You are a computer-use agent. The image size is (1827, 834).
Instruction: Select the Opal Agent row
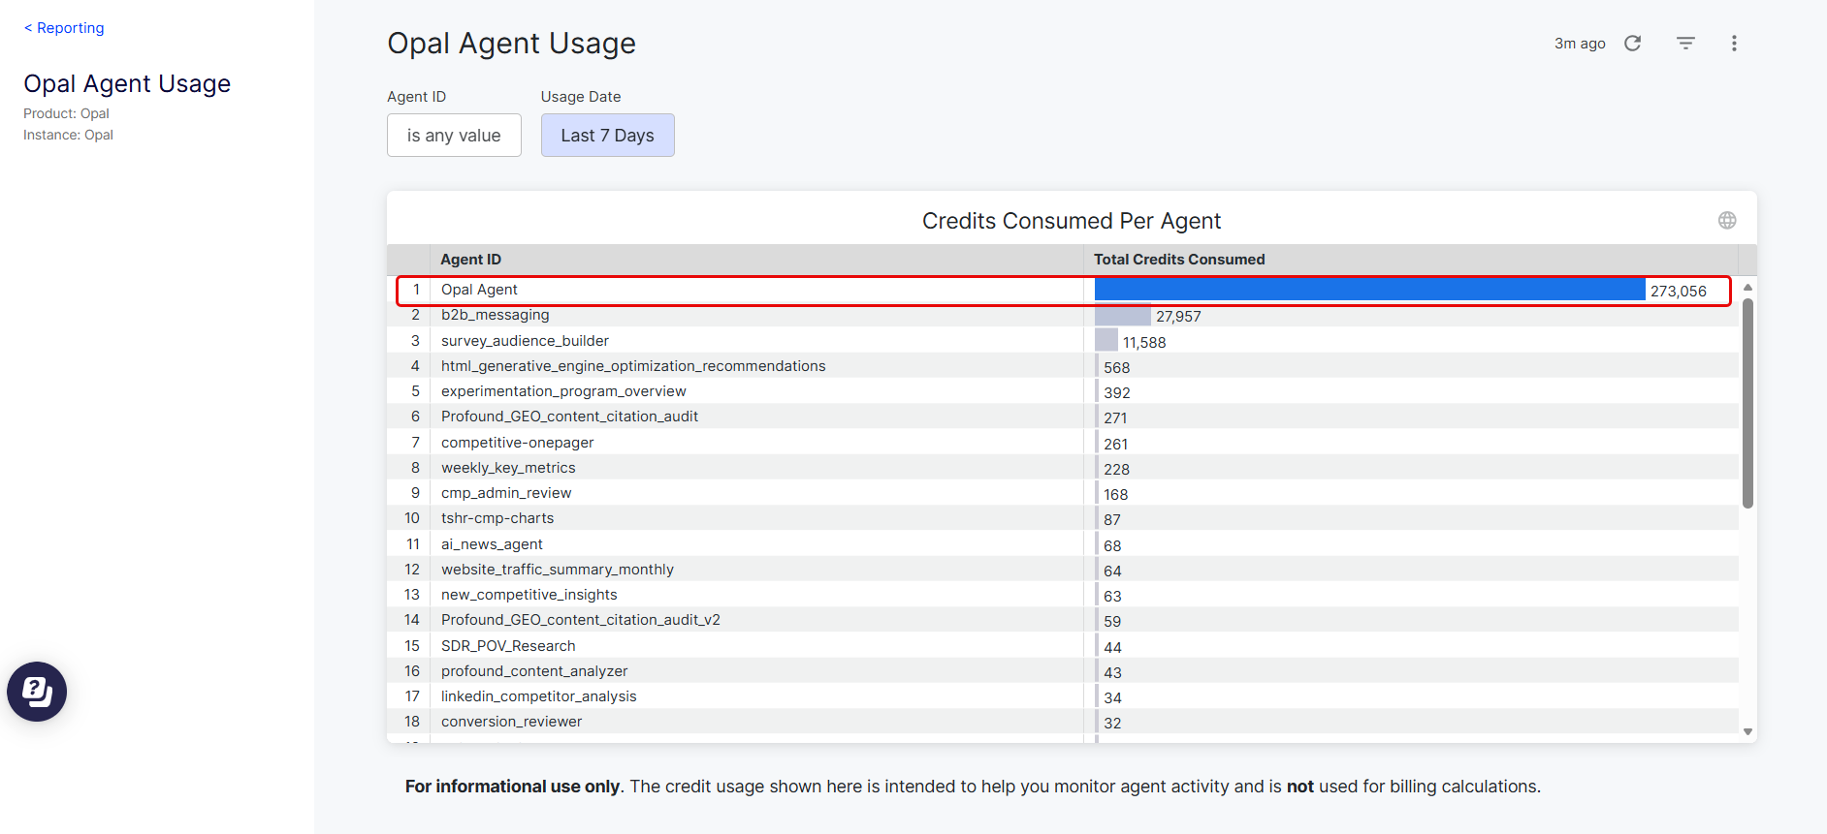479,290
